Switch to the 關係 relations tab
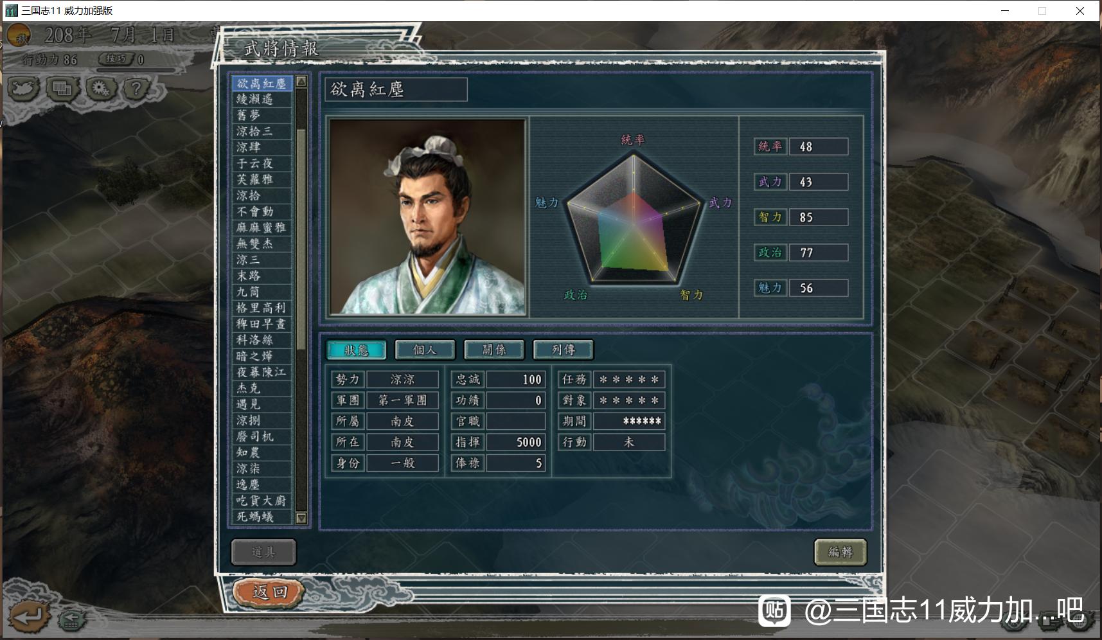 pyautogui.click(x=494, y=350)
